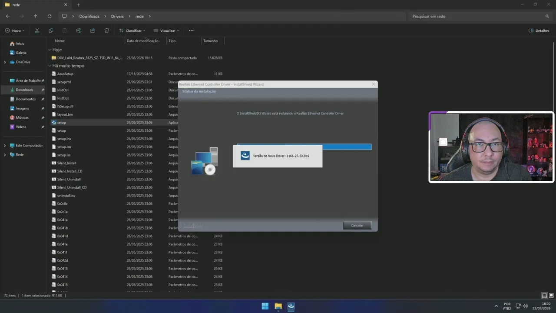Click the POR PTB2 language indicator

(507, 306)
